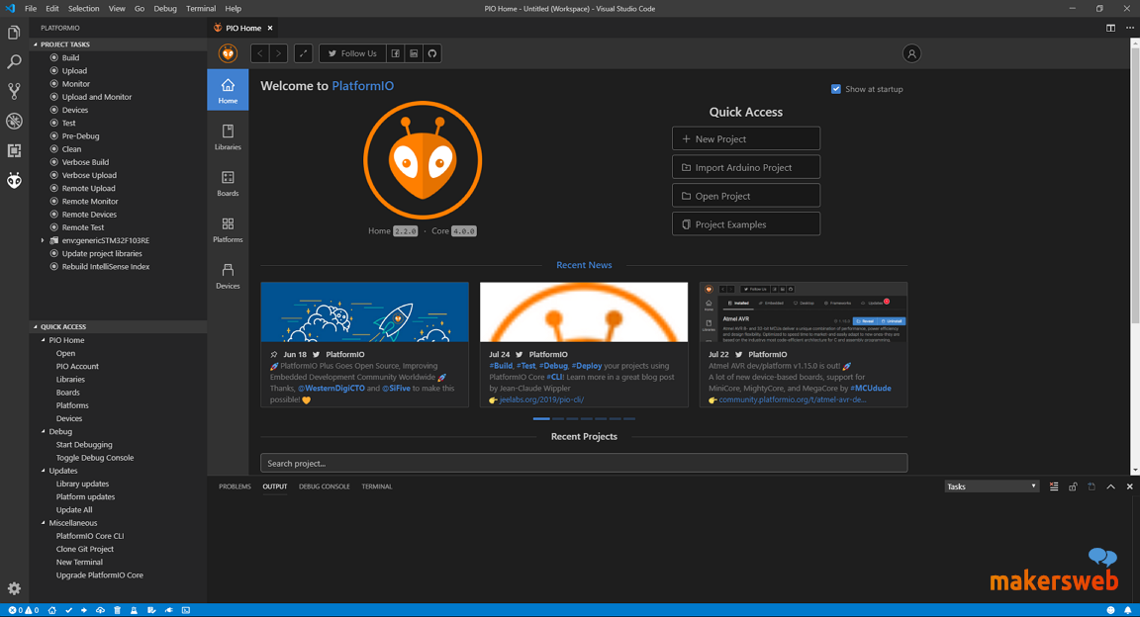Open the Selection menu

[x=83, y=9]
